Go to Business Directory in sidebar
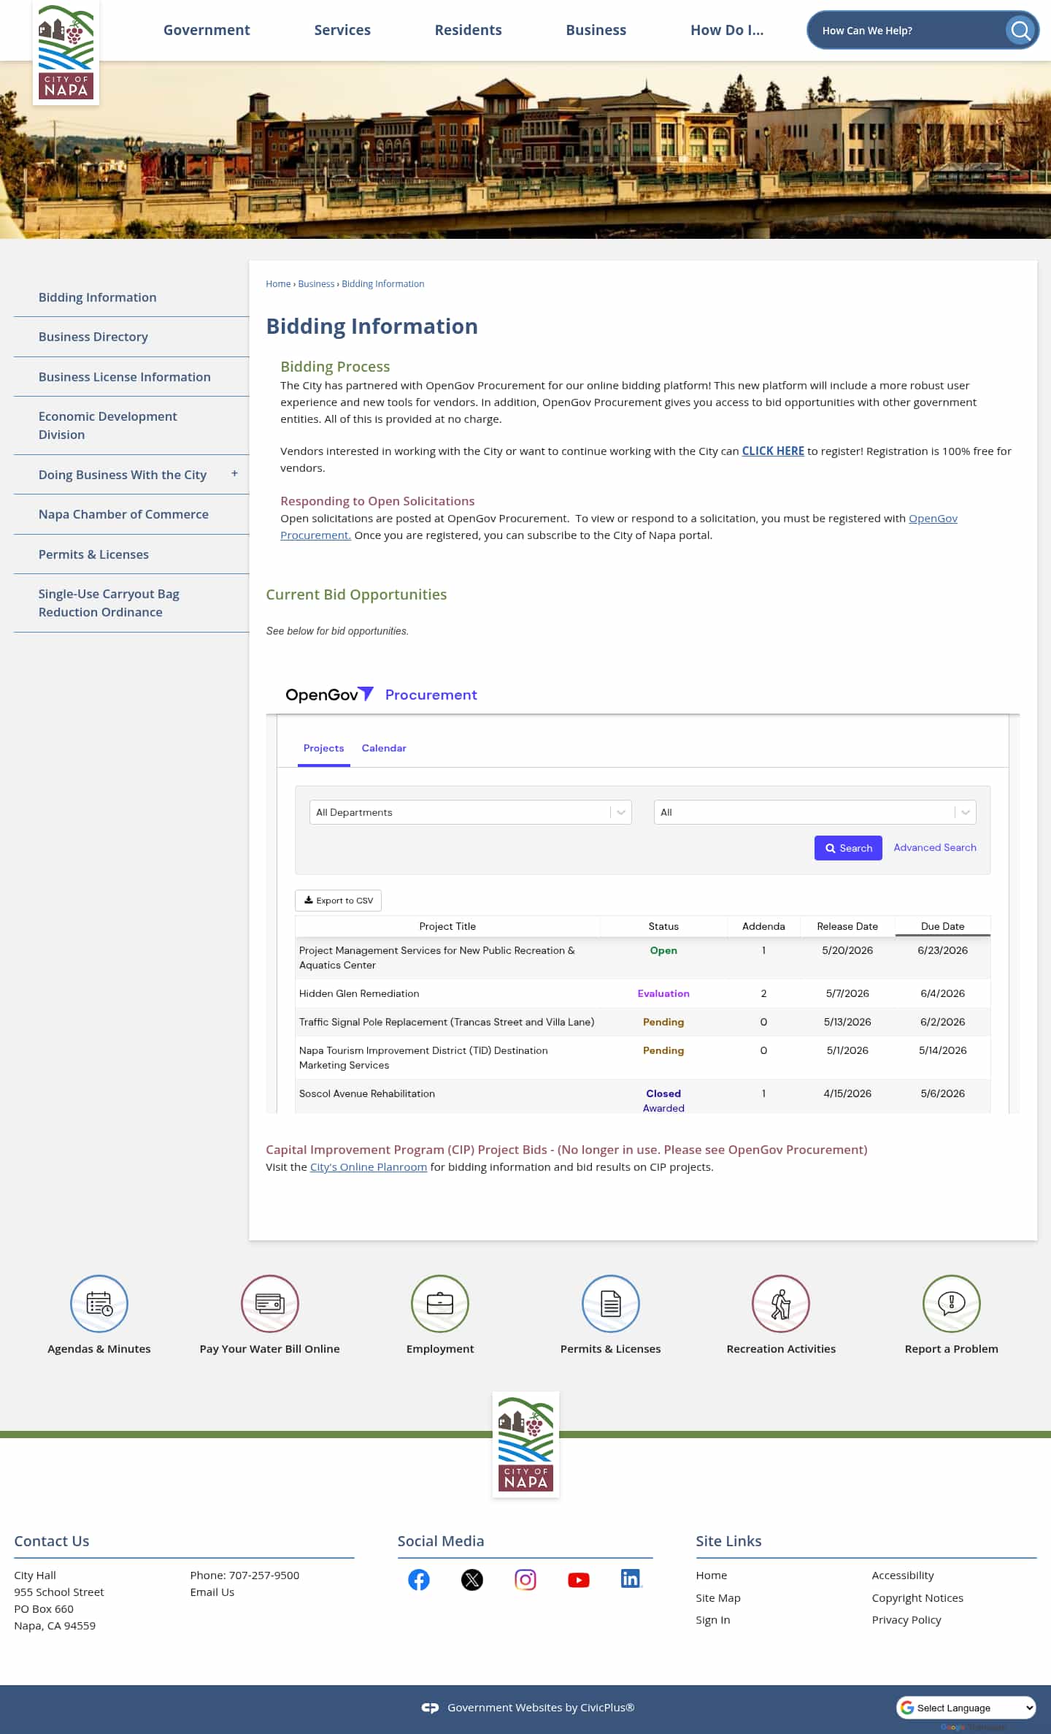This screenshot has height=1734, width=1051. 93,337
